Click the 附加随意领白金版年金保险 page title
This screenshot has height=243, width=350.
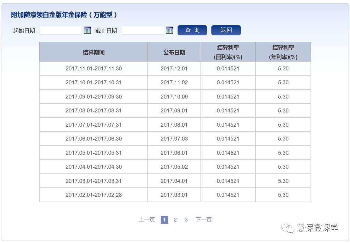click(x=64, y=15)
